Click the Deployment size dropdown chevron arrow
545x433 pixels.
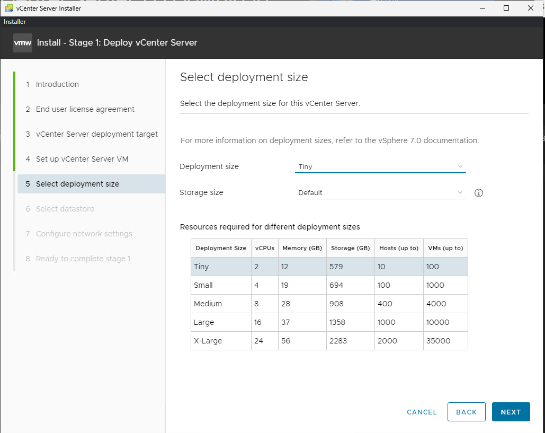(x=460, y=166)
